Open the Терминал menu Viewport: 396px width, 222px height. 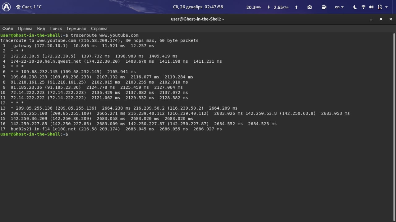(x=76, y=28)
